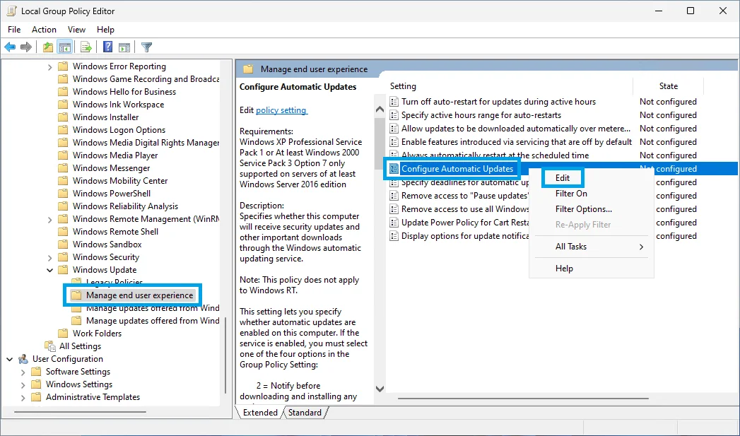
Task: Click the State column header
Action: (668, 86)
